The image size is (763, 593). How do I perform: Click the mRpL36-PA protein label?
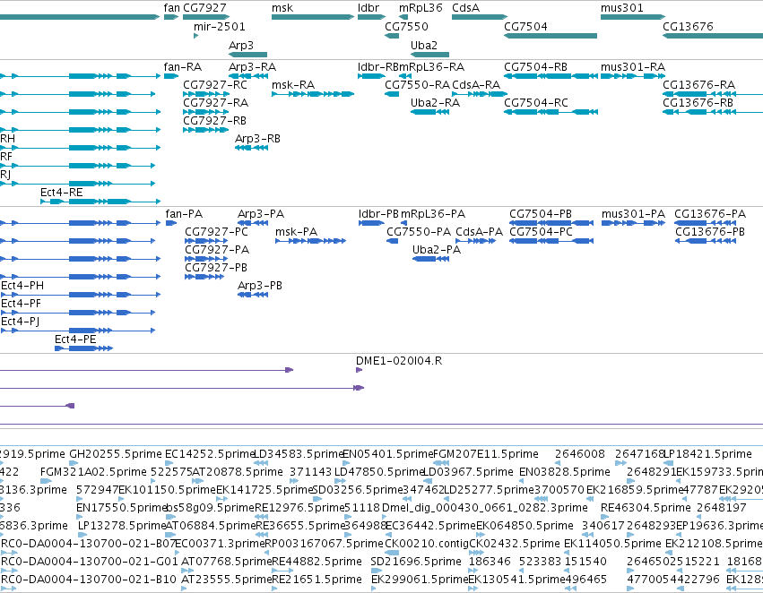433,214
